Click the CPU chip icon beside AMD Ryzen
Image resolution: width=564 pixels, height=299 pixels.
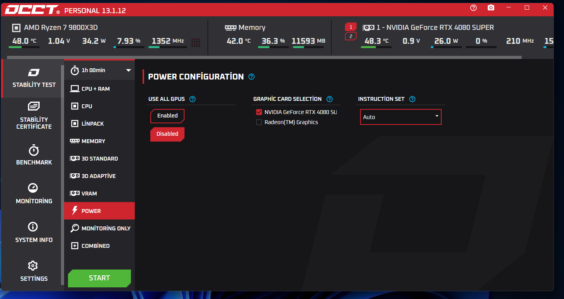pos(16,28)
